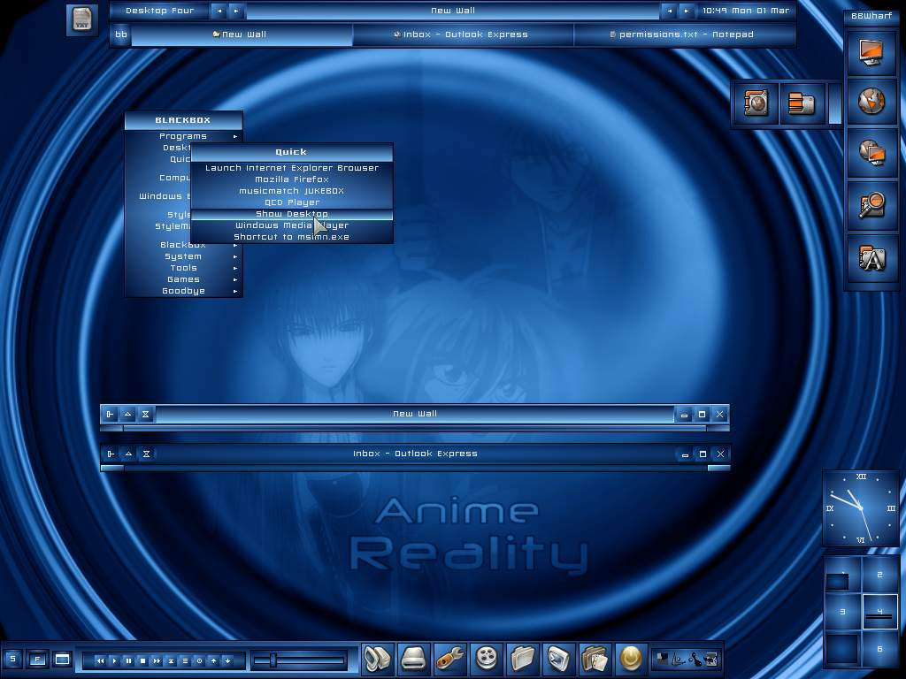Click the analog clock widget
This screenshot has height=679, width=906.
(861, 508)
